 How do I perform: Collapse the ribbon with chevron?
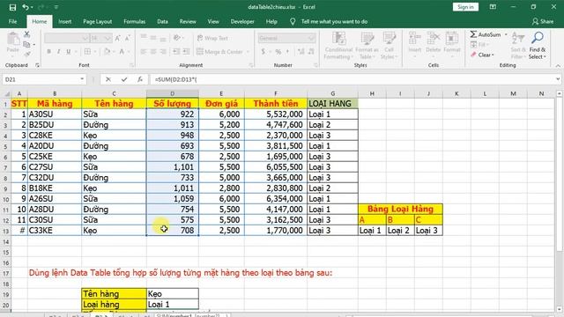pyautogui.click(x=558, y=65)
